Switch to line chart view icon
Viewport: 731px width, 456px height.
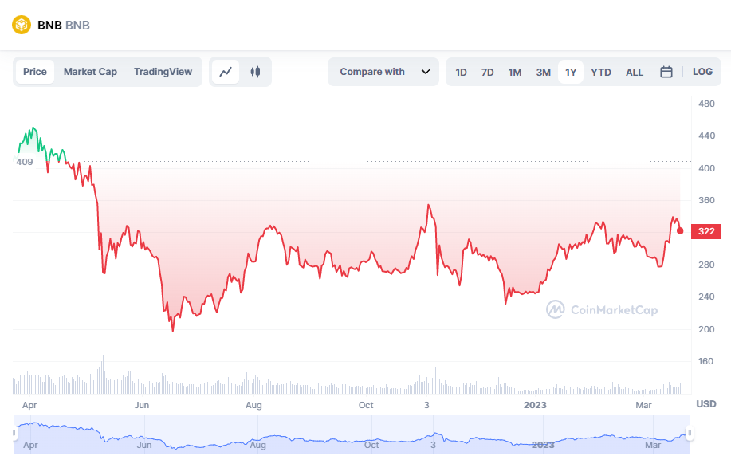226,72
